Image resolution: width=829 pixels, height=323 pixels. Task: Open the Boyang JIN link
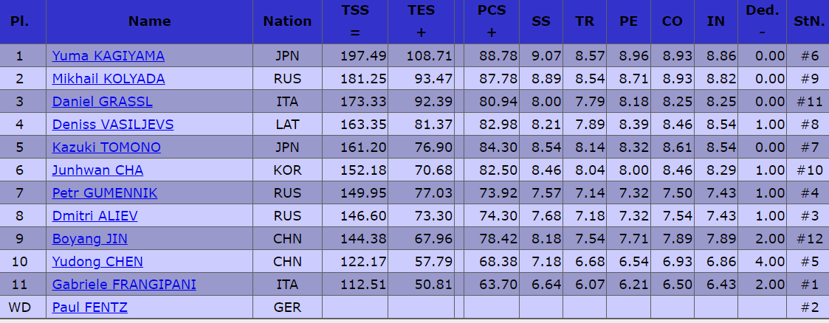pos(89,239)
